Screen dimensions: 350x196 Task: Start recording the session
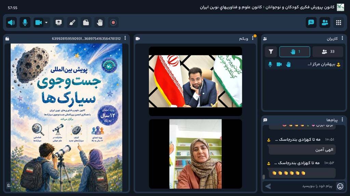[113, 22]
